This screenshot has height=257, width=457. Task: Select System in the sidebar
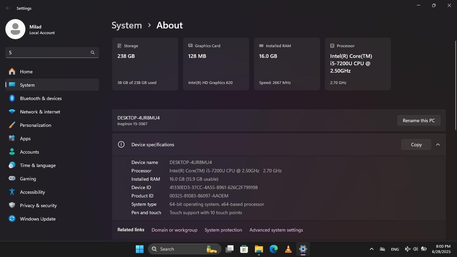(52, 85)
